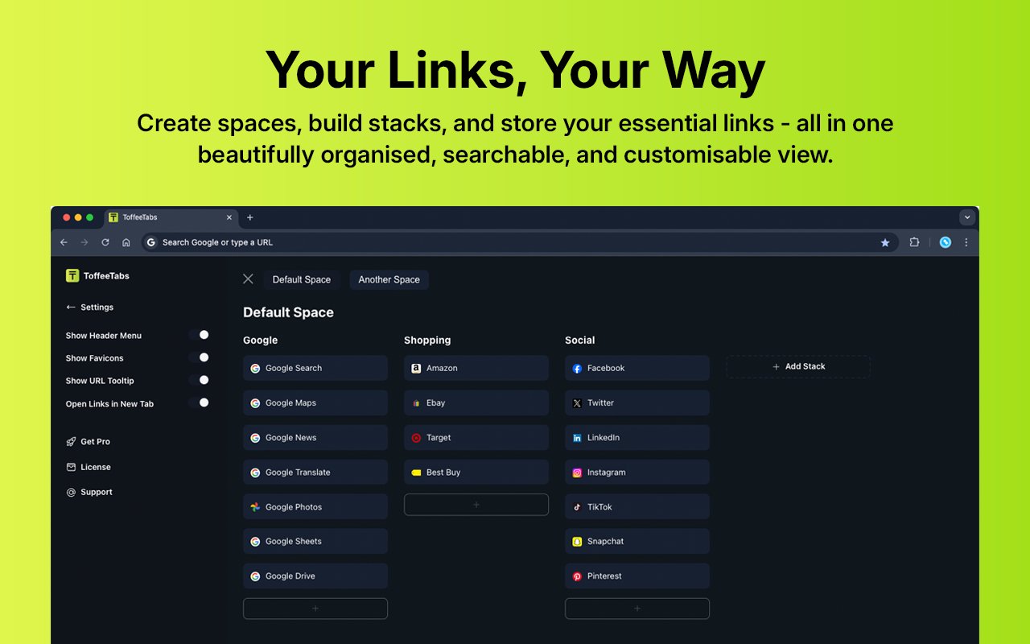Click the Twitter X icon
The image size is (1030, 644).
pos(577,403)
